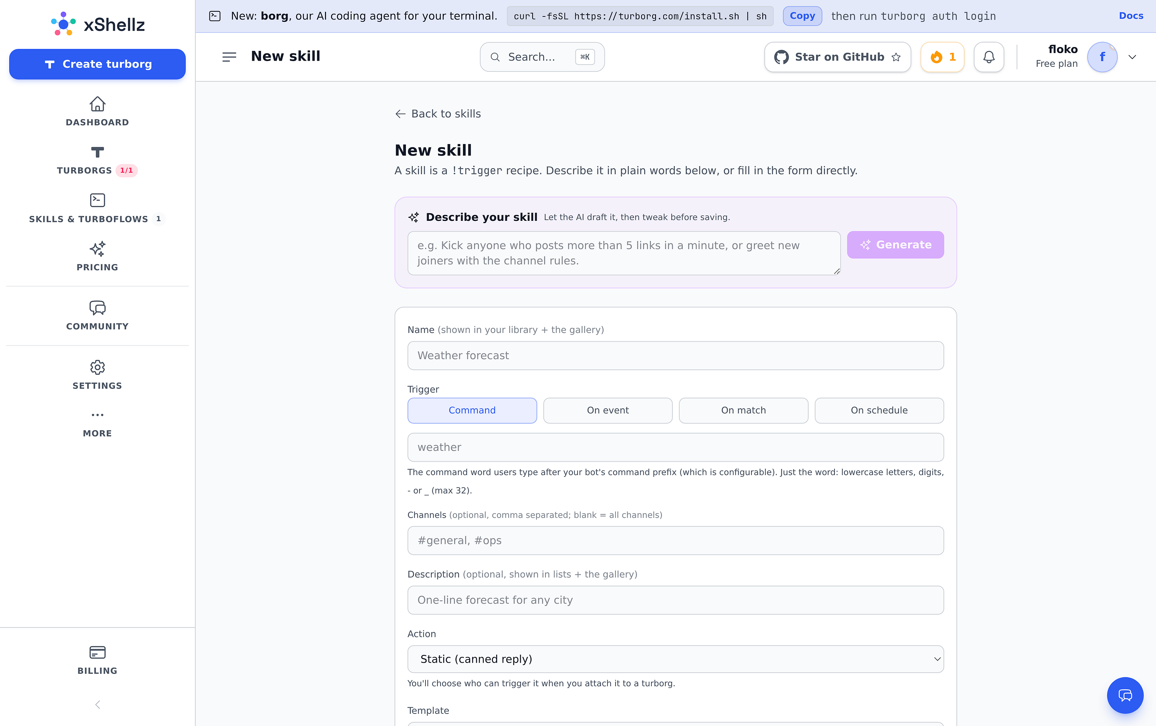Click the Create turborg button
1156x726 pixels.
(x=97, y=64)
